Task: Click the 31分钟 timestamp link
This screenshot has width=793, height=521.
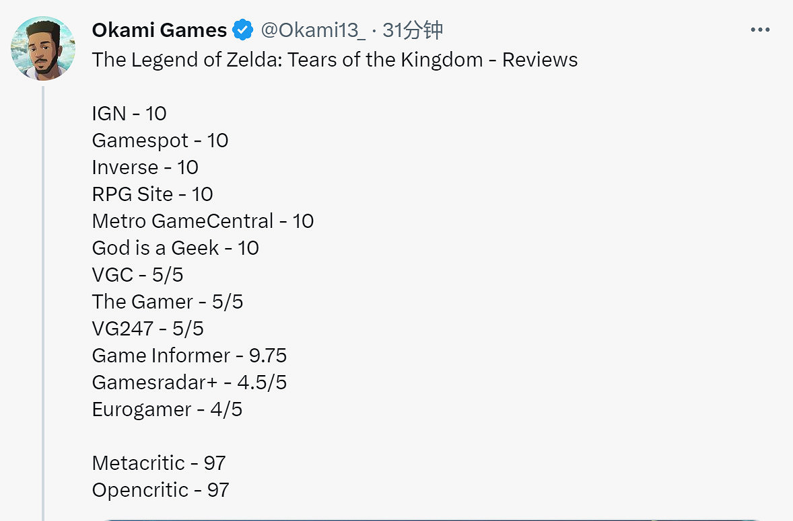Action: [413, 30]
